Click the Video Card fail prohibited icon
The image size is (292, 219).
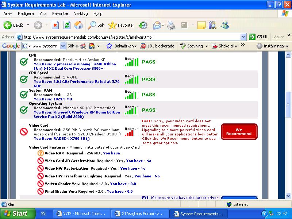(x=24, y=132)
